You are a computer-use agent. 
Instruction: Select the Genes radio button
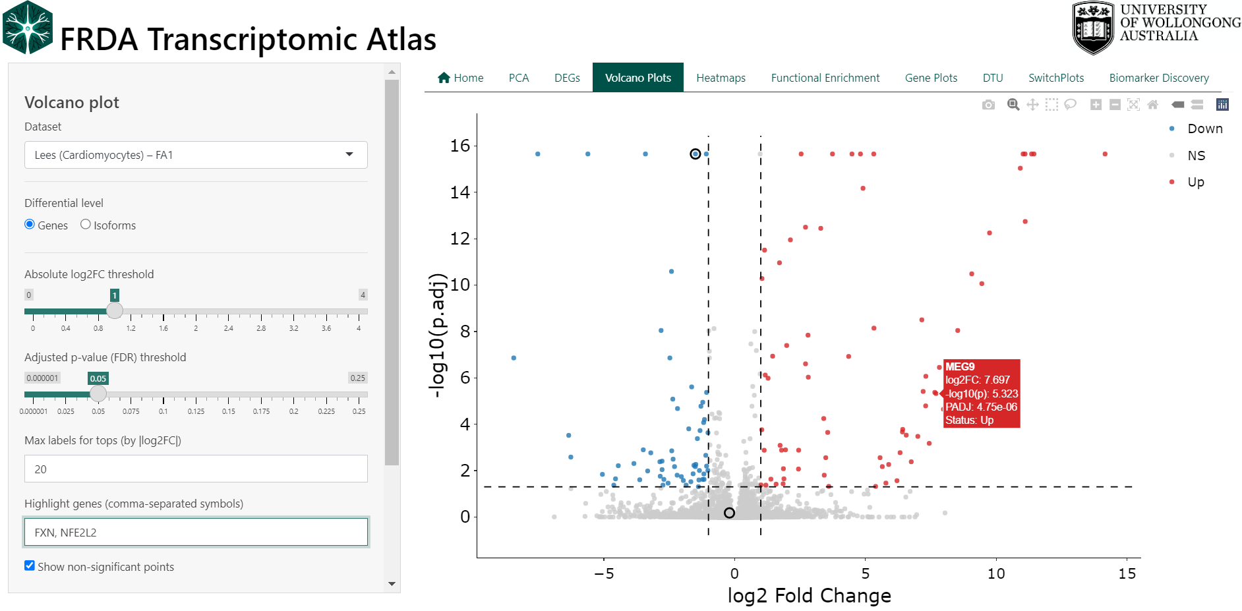point(30,225)
